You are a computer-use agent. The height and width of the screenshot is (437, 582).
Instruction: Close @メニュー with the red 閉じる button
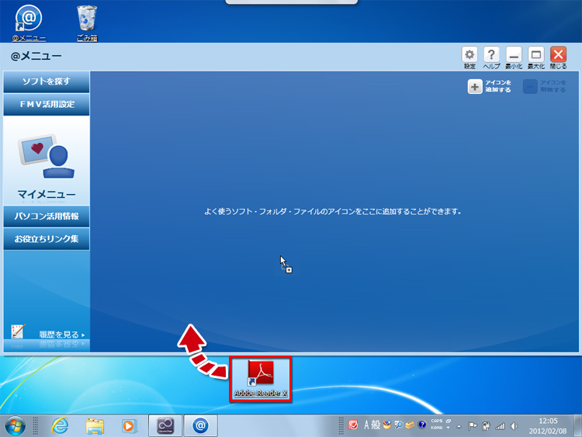558,55
